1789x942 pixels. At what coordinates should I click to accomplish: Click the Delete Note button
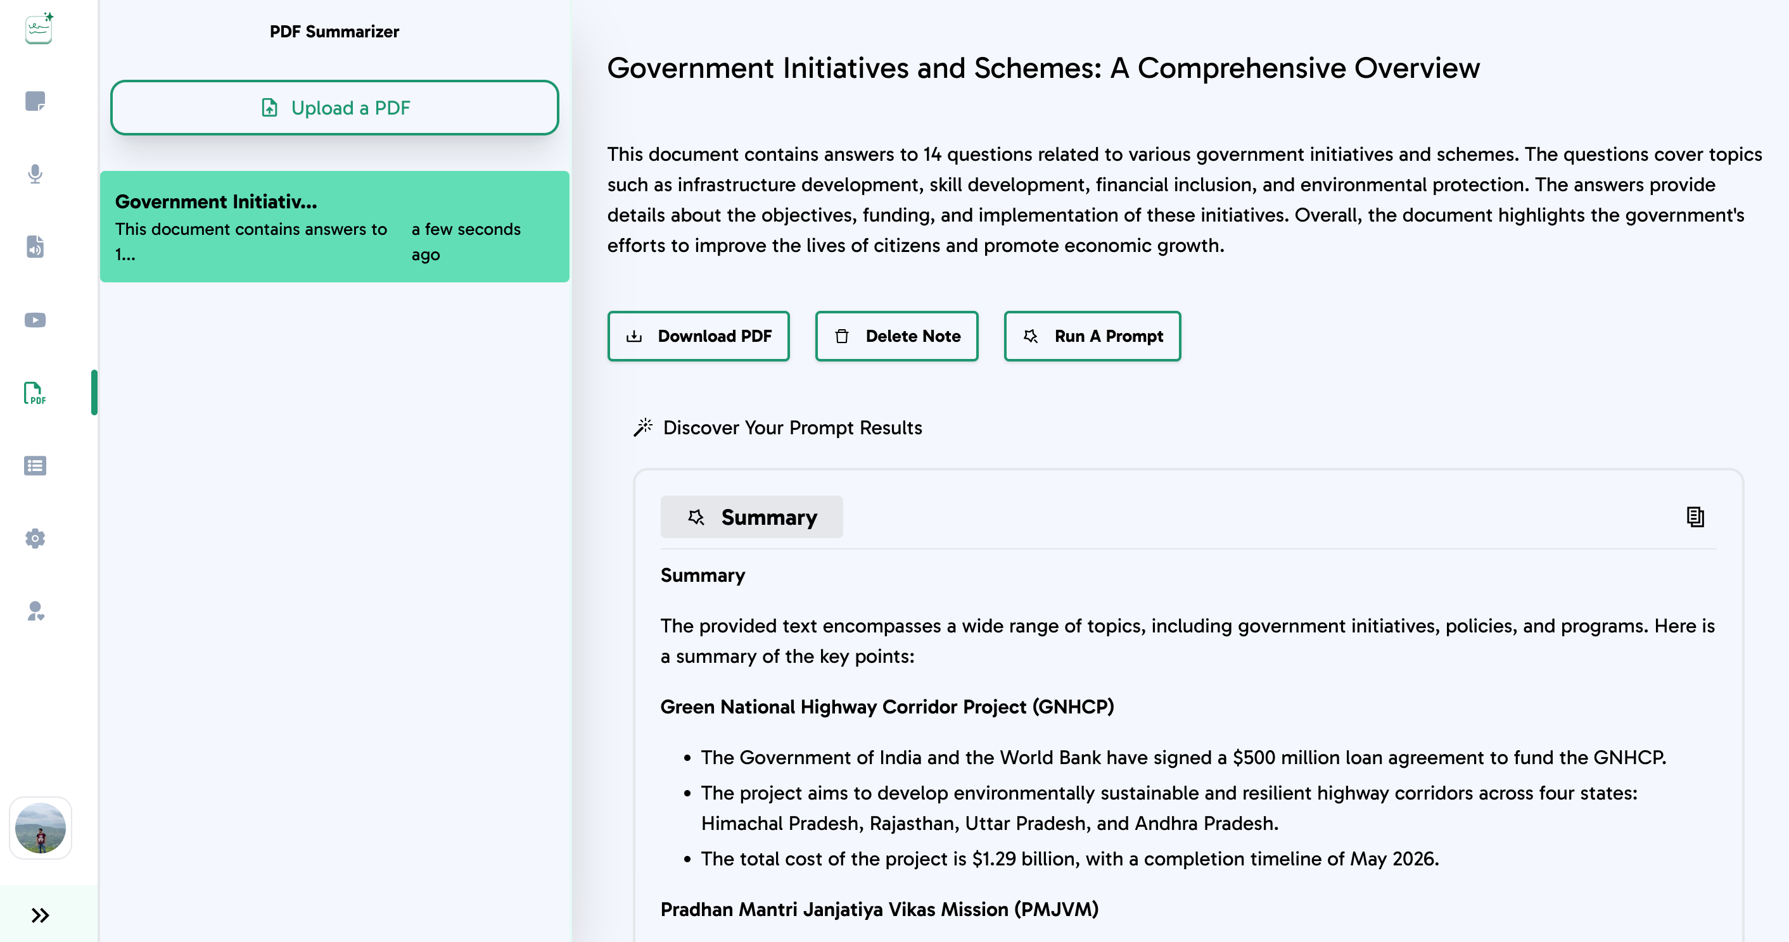896,336
